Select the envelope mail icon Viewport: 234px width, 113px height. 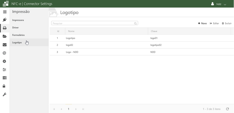click(5, 45)
